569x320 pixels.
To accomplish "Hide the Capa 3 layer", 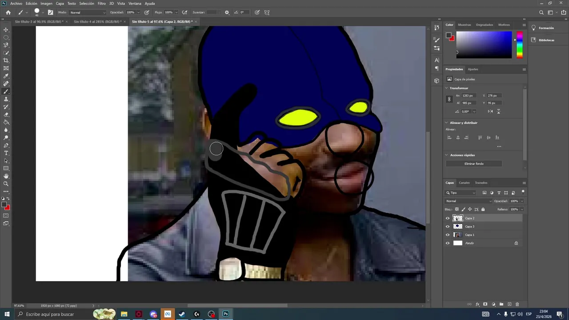I will (448, 227).
